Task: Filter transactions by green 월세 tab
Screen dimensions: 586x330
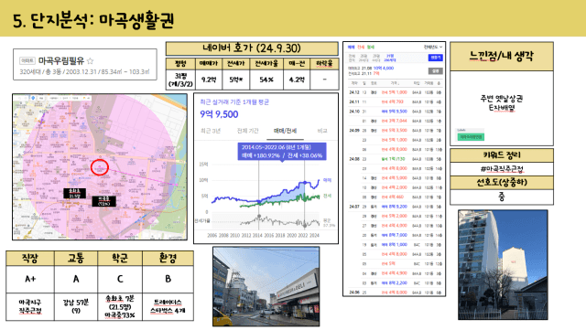Action: (370, 47)
